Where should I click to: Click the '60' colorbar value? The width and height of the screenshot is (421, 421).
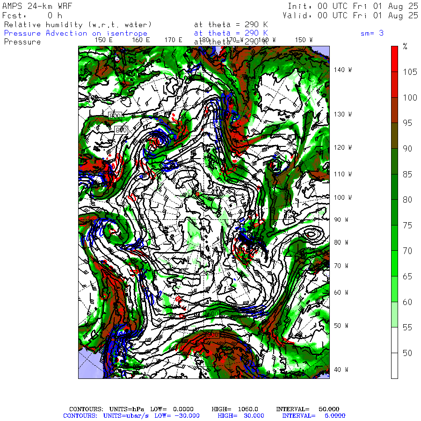[407, 302]
